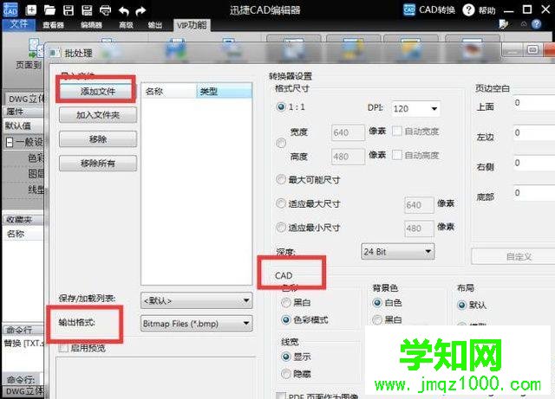This screenshot has width=555, height=399.
Task: Click the blue round help icon
Action: click(537, 24)
